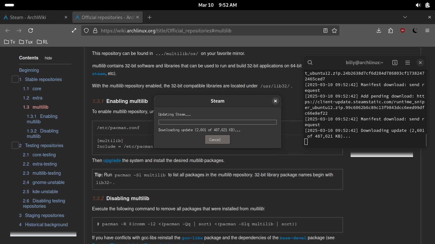The height and width of the screenshot is (244, 435).
Task: Go back one page in the browser
Action: [x=8, y=30]
